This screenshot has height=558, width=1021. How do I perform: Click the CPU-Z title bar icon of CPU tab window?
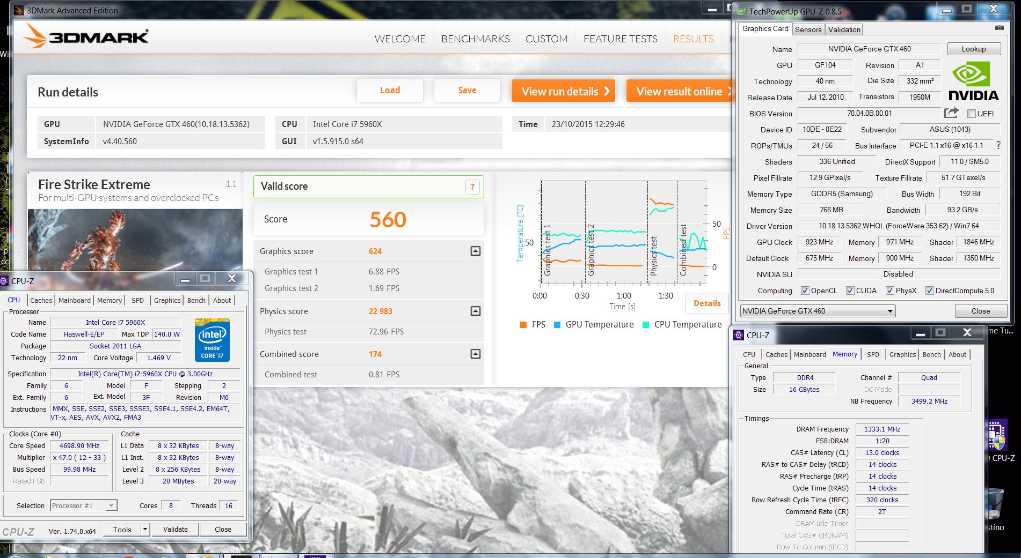pos(4,280)
